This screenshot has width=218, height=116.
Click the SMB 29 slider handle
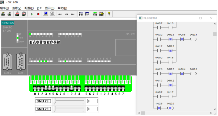[55, 109]
